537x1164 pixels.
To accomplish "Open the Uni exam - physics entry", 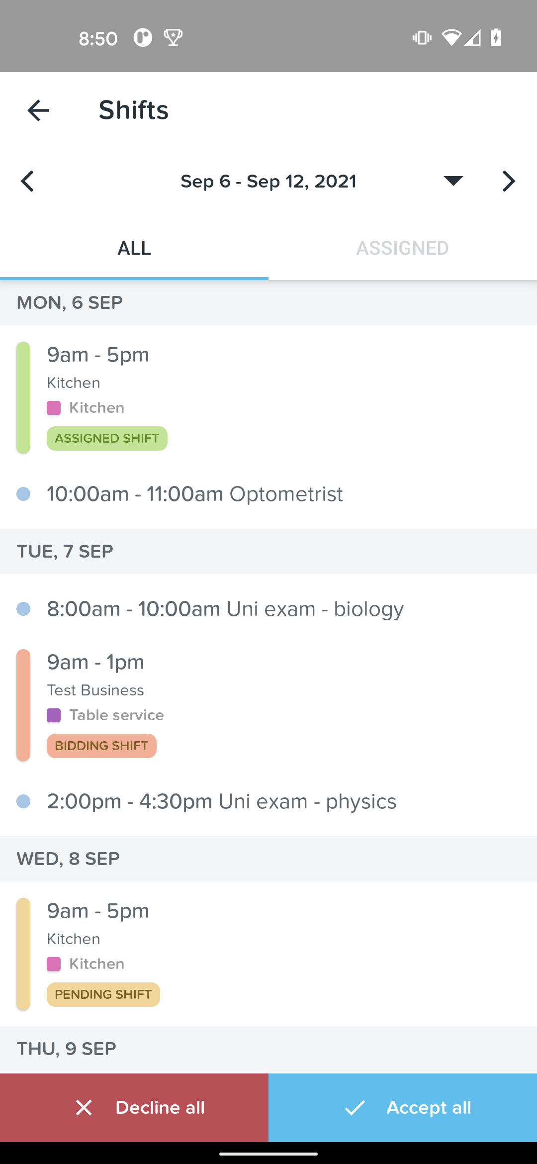I will pos(268,801).
